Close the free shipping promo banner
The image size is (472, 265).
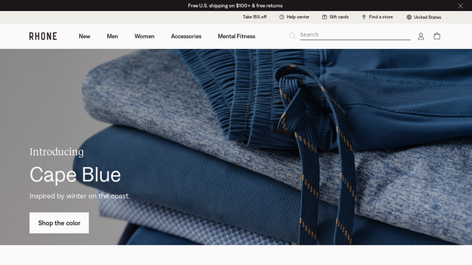[x=460, y=6]
